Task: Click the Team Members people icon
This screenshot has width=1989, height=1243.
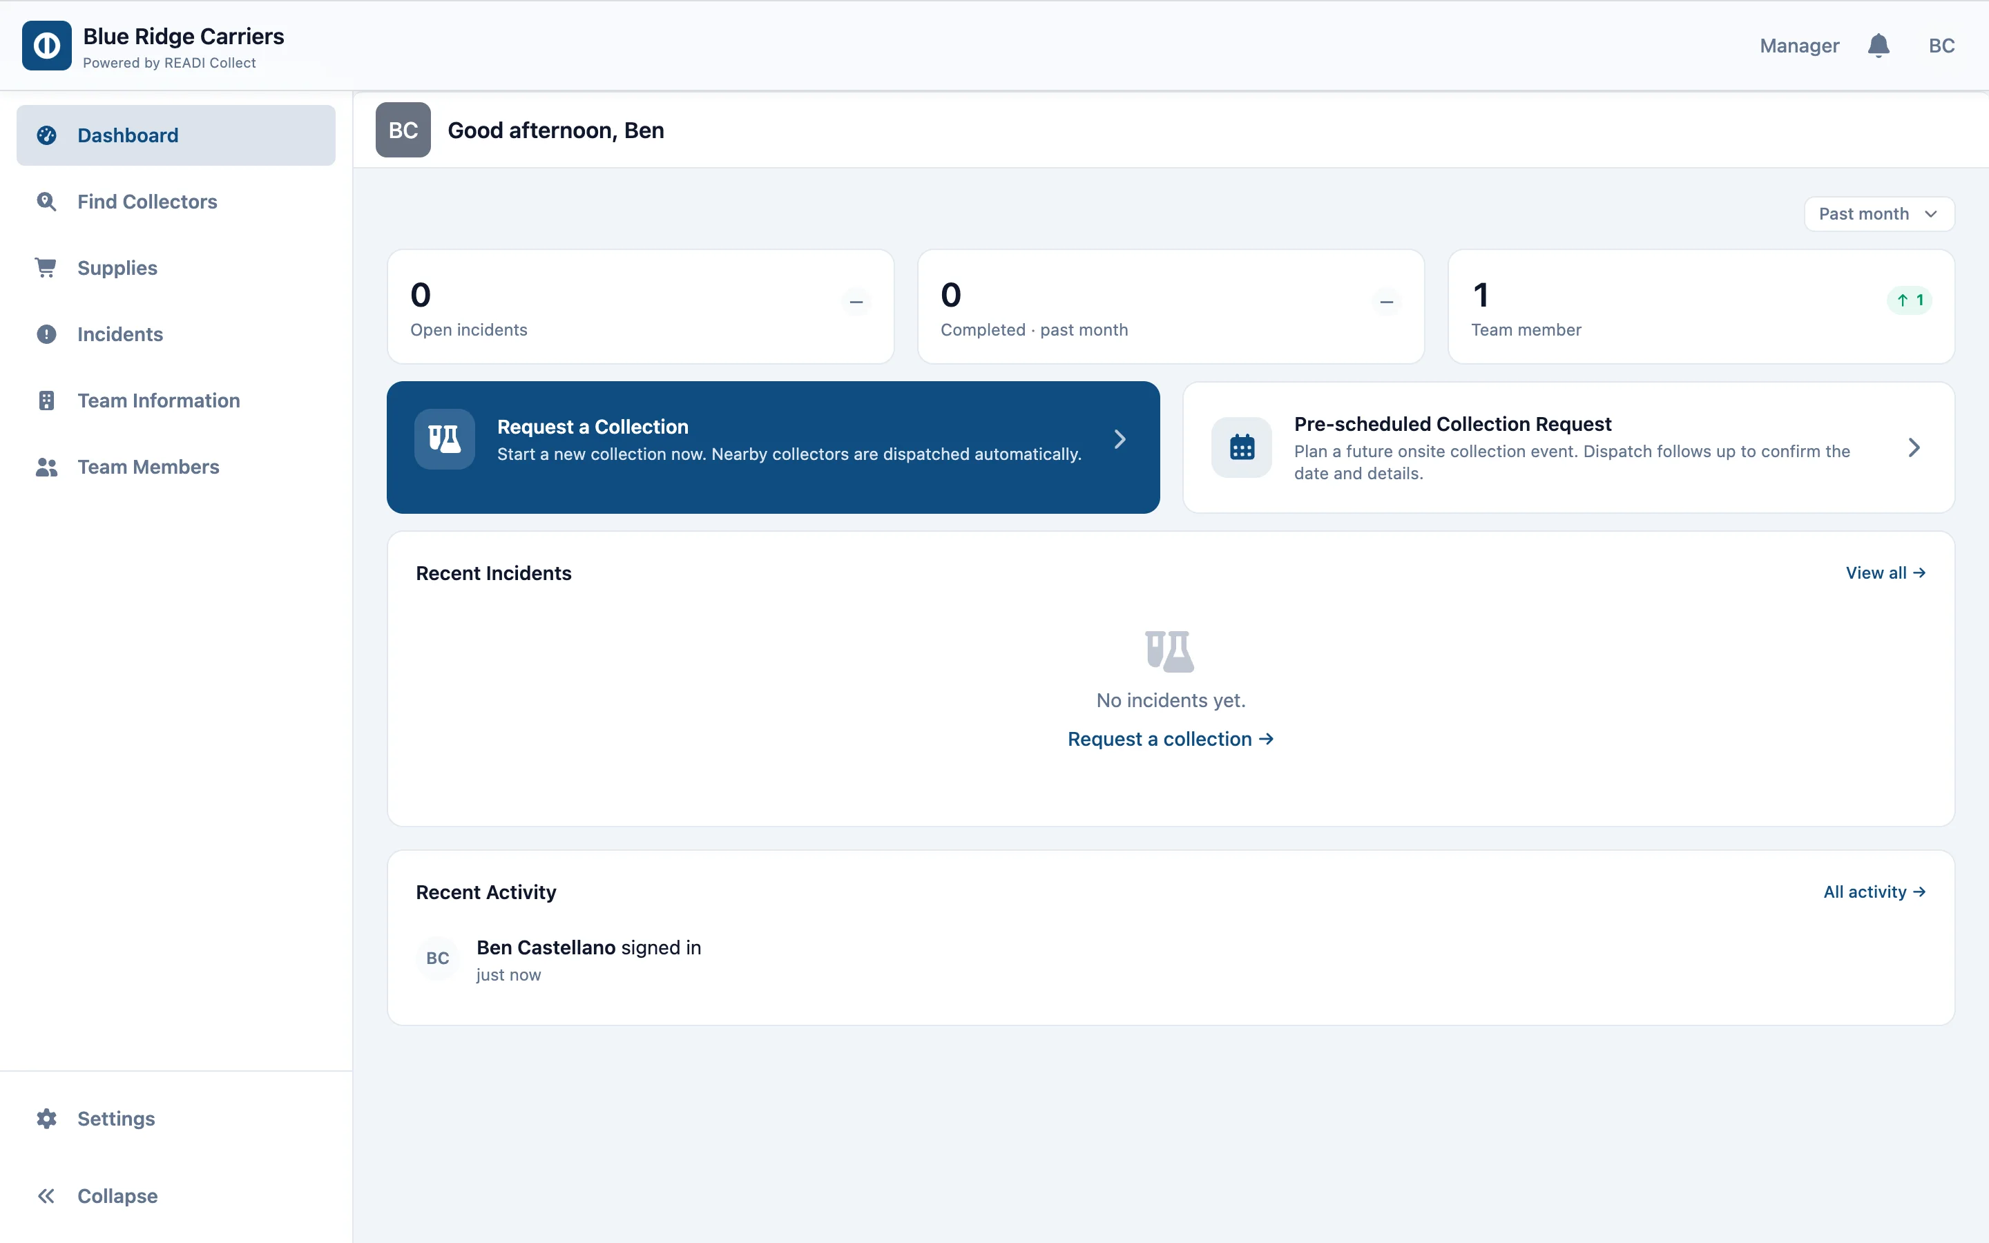Action: coord(47,467)
